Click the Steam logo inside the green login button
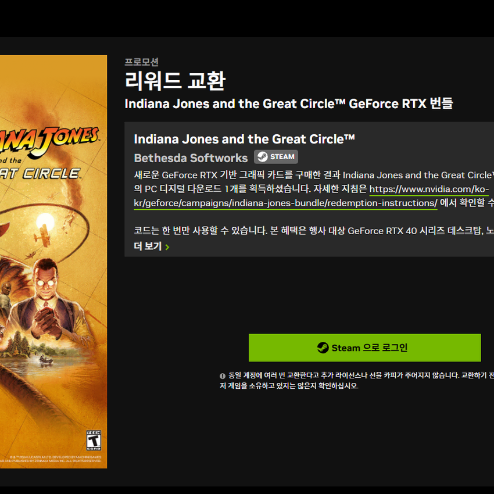The image size is (494, 494). (x=323, y=348)
